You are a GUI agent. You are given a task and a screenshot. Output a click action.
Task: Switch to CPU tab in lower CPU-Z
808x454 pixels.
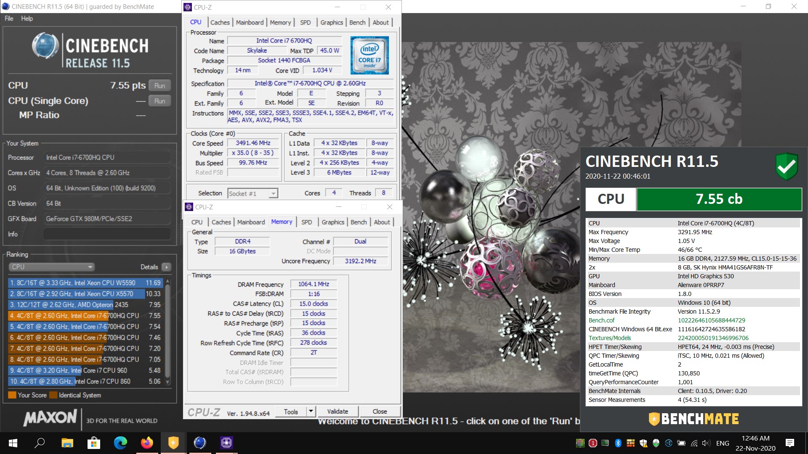click(x=197, y=222)
